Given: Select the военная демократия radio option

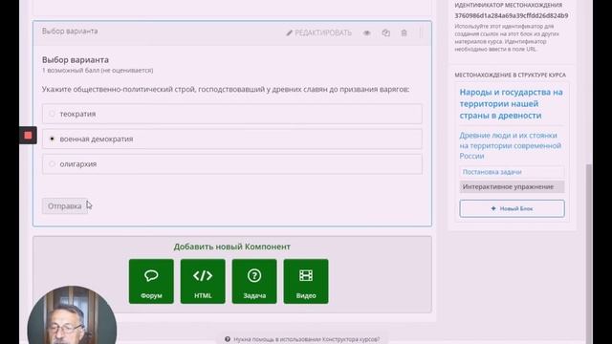Looking at the screenshot, I should [52, 139].
